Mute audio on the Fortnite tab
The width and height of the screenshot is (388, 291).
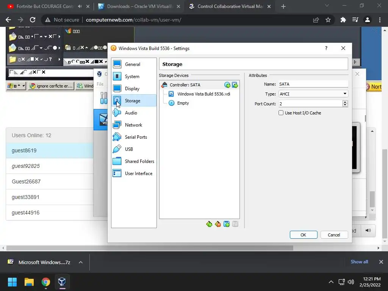tap(80, 6)
